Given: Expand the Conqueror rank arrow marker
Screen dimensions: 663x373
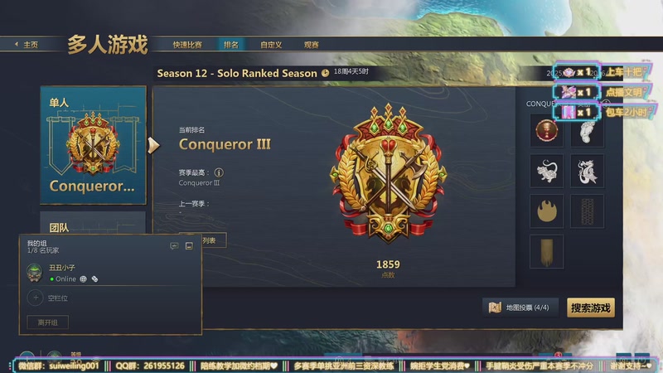Looking at the screenshot, I should 153,146.
